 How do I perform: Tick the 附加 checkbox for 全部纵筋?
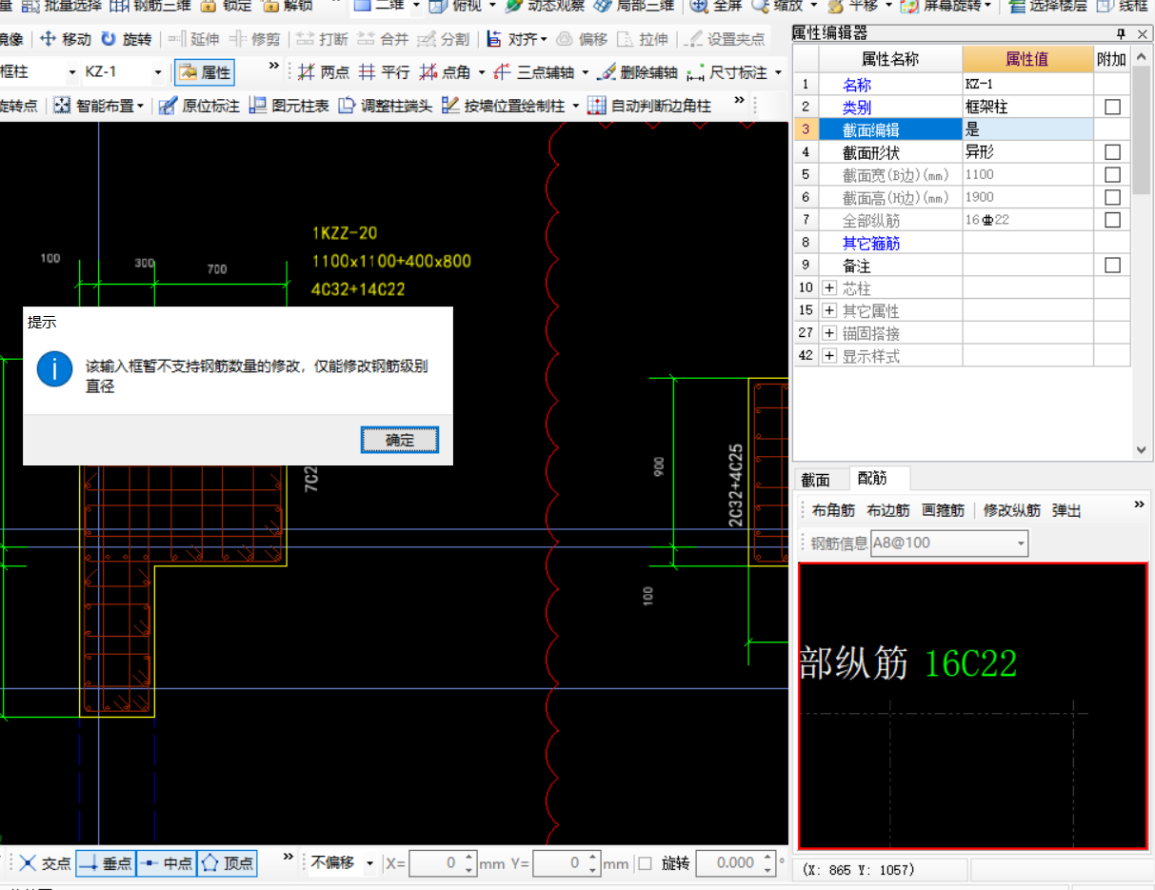[1112, 220]
